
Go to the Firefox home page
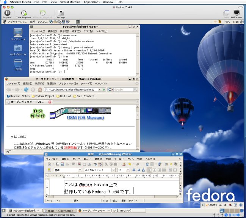(x=40, y=90)
